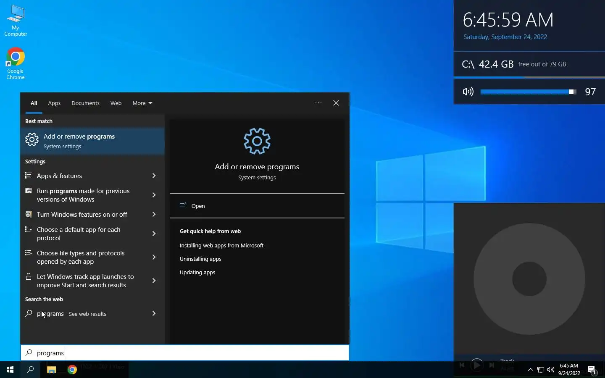Expand Choose file types and protocols chevron
605x378 pixels.
pyautogui.click(x=154, y=257)
